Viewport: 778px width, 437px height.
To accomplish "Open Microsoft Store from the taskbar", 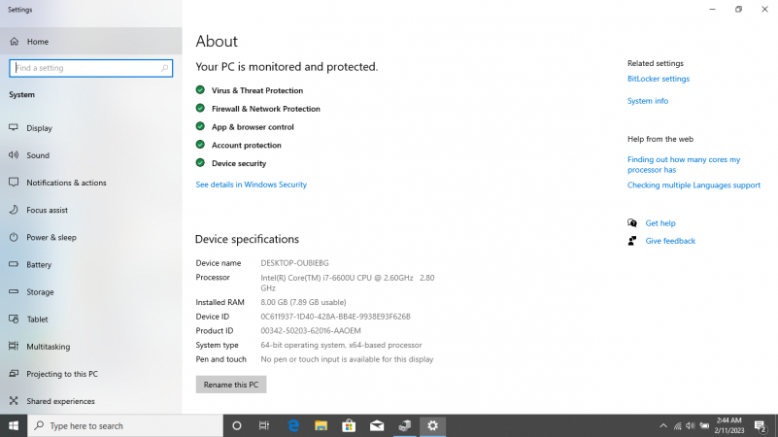I will point(349,425).
